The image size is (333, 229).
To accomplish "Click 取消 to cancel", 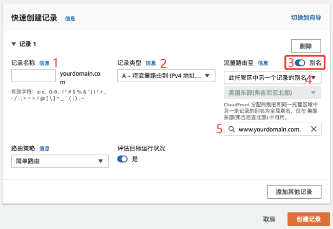I will tap(269, 219).
